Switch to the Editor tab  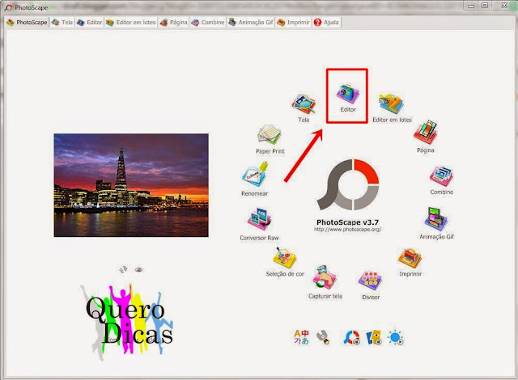click(x=90, y=23)
